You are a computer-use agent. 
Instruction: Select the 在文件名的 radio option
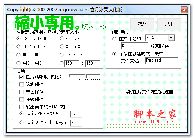coord(114,39)
